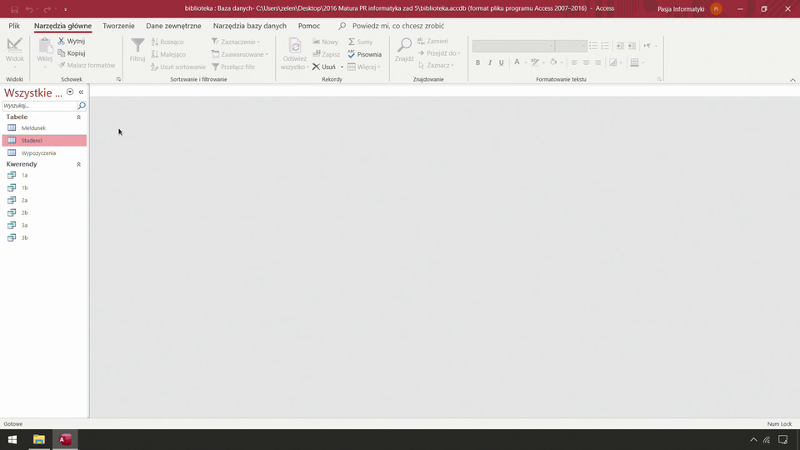Select the Wypożyczenia table

(38, 153)
